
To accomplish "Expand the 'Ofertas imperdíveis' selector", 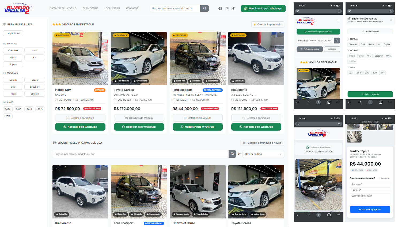I will 268,25.
